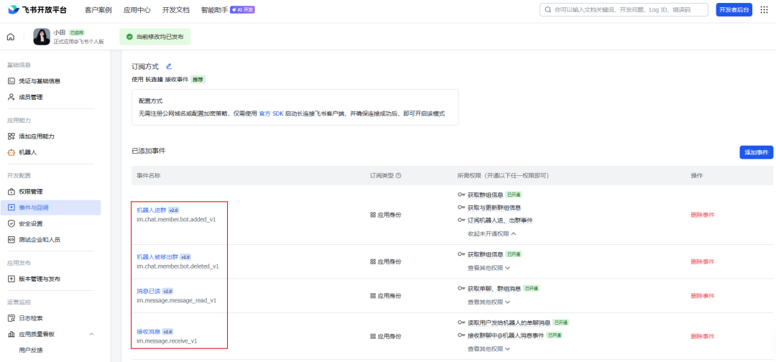Open the 开发者后台 button
The height and width of the screenshot is (362, 776).
[x=733, y=9]
